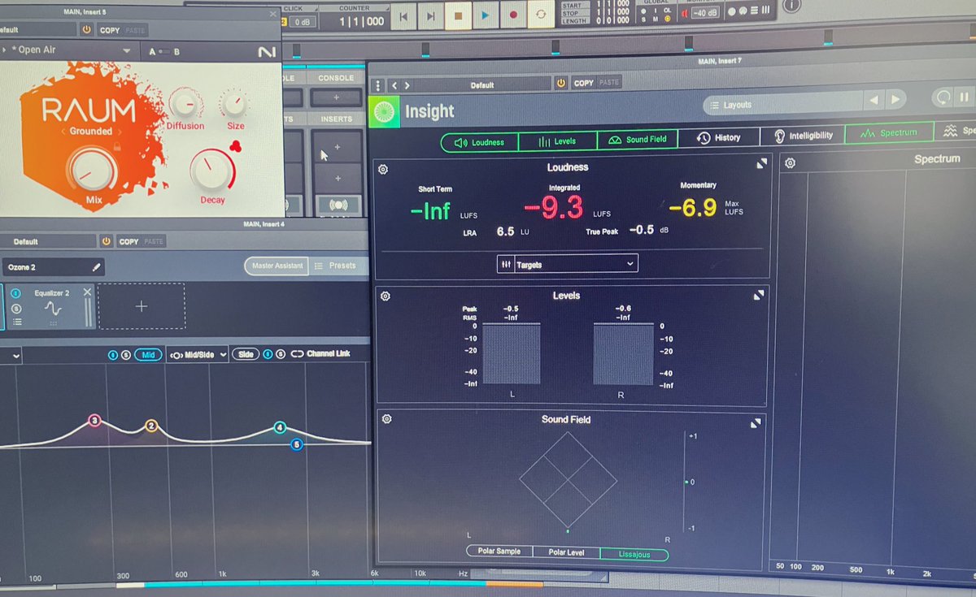Click the red clover icon in Raum

click(x=235, y=146)
